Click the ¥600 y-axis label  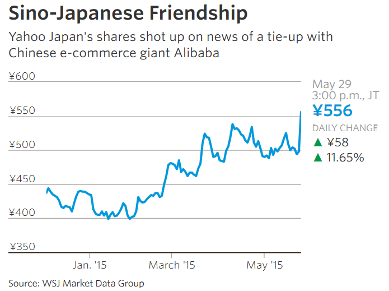[22, 76]
